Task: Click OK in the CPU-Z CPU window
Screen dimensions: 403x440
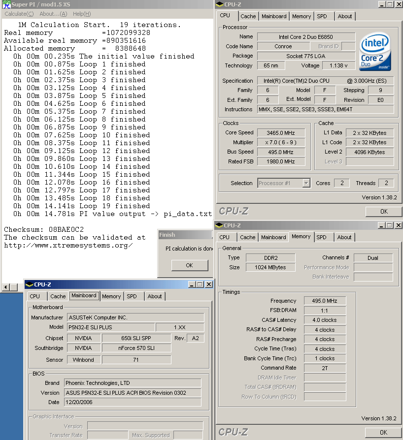Action: point(384,212)
